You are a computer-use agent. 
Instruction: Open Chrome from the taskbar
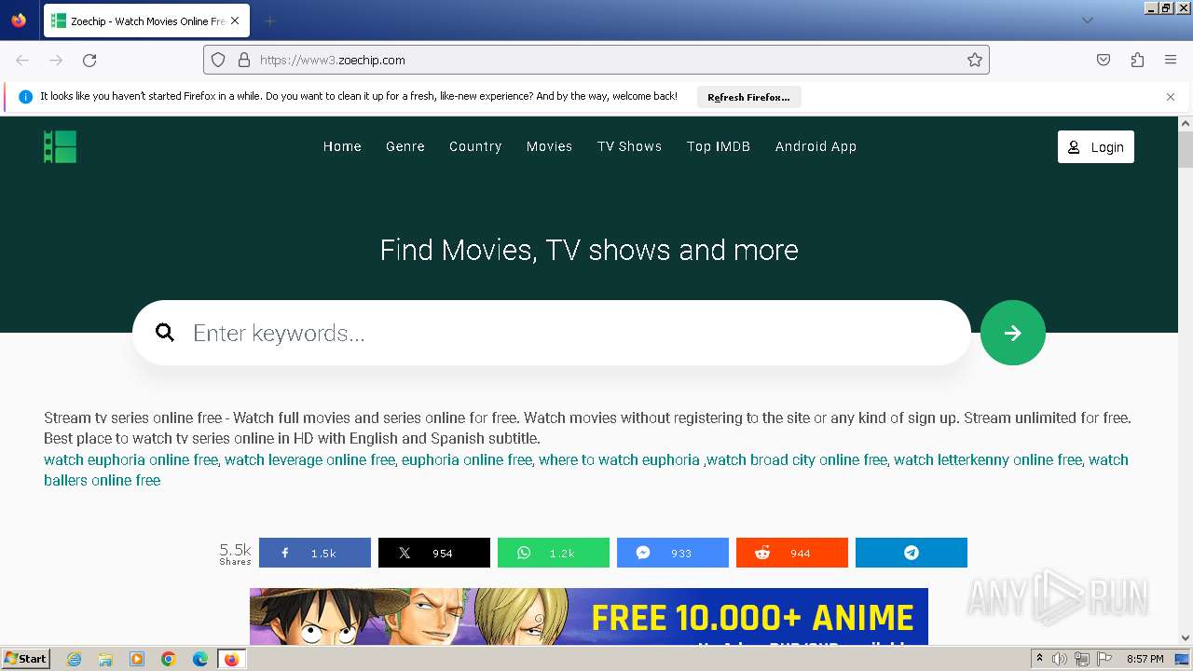click(169, 659)
